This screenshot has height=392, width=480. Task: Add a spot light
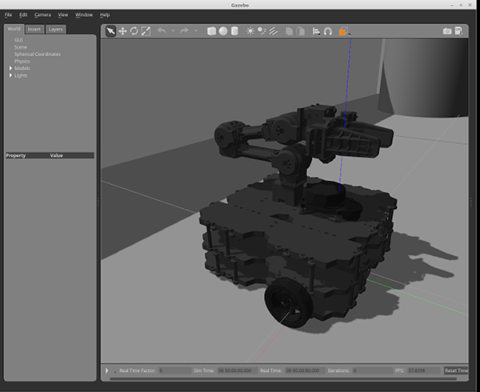[262, 31]
